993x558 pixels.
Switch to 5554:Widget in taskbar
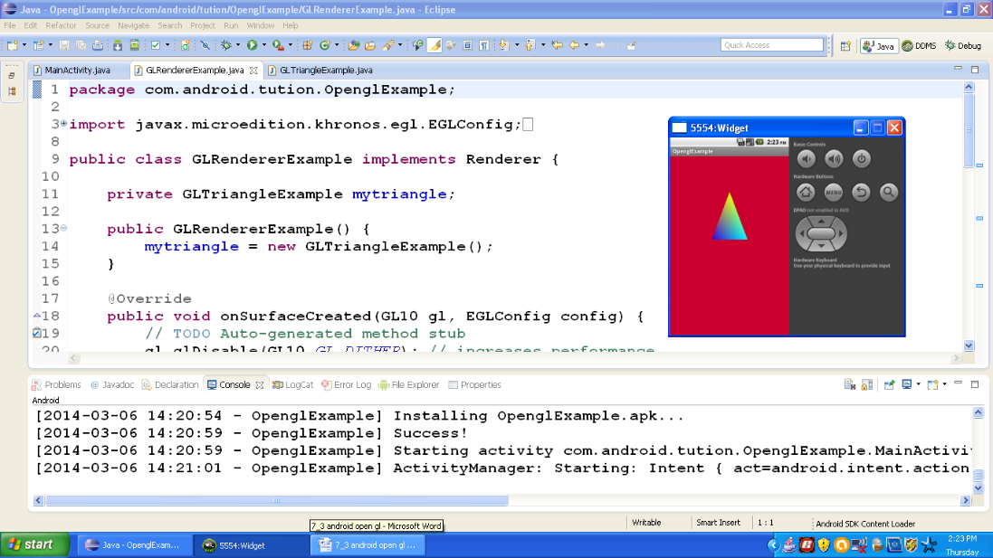[251, 545]
